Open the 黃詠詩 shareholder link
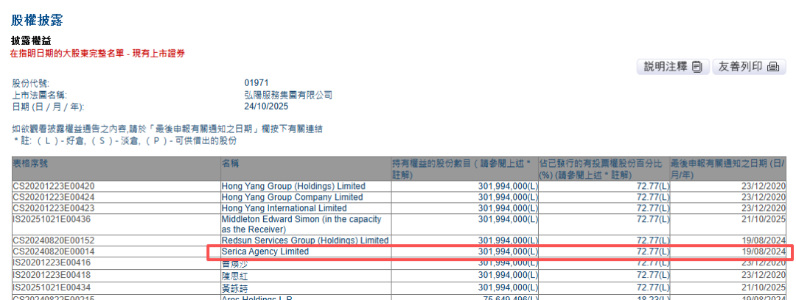 coord(234,289)
